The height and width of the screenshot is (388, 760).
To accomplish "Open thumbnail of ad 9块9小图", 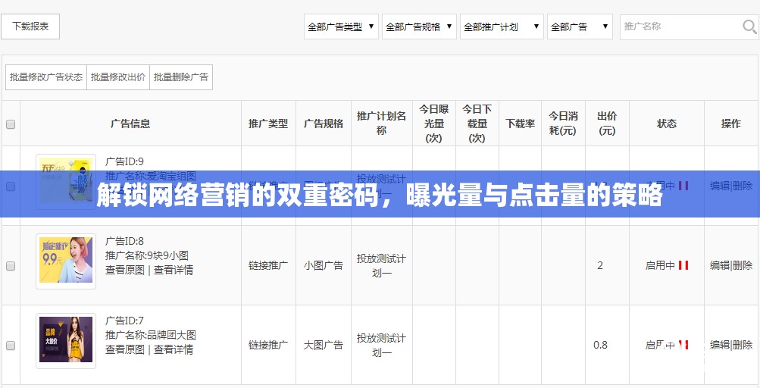I will (66, 261).
